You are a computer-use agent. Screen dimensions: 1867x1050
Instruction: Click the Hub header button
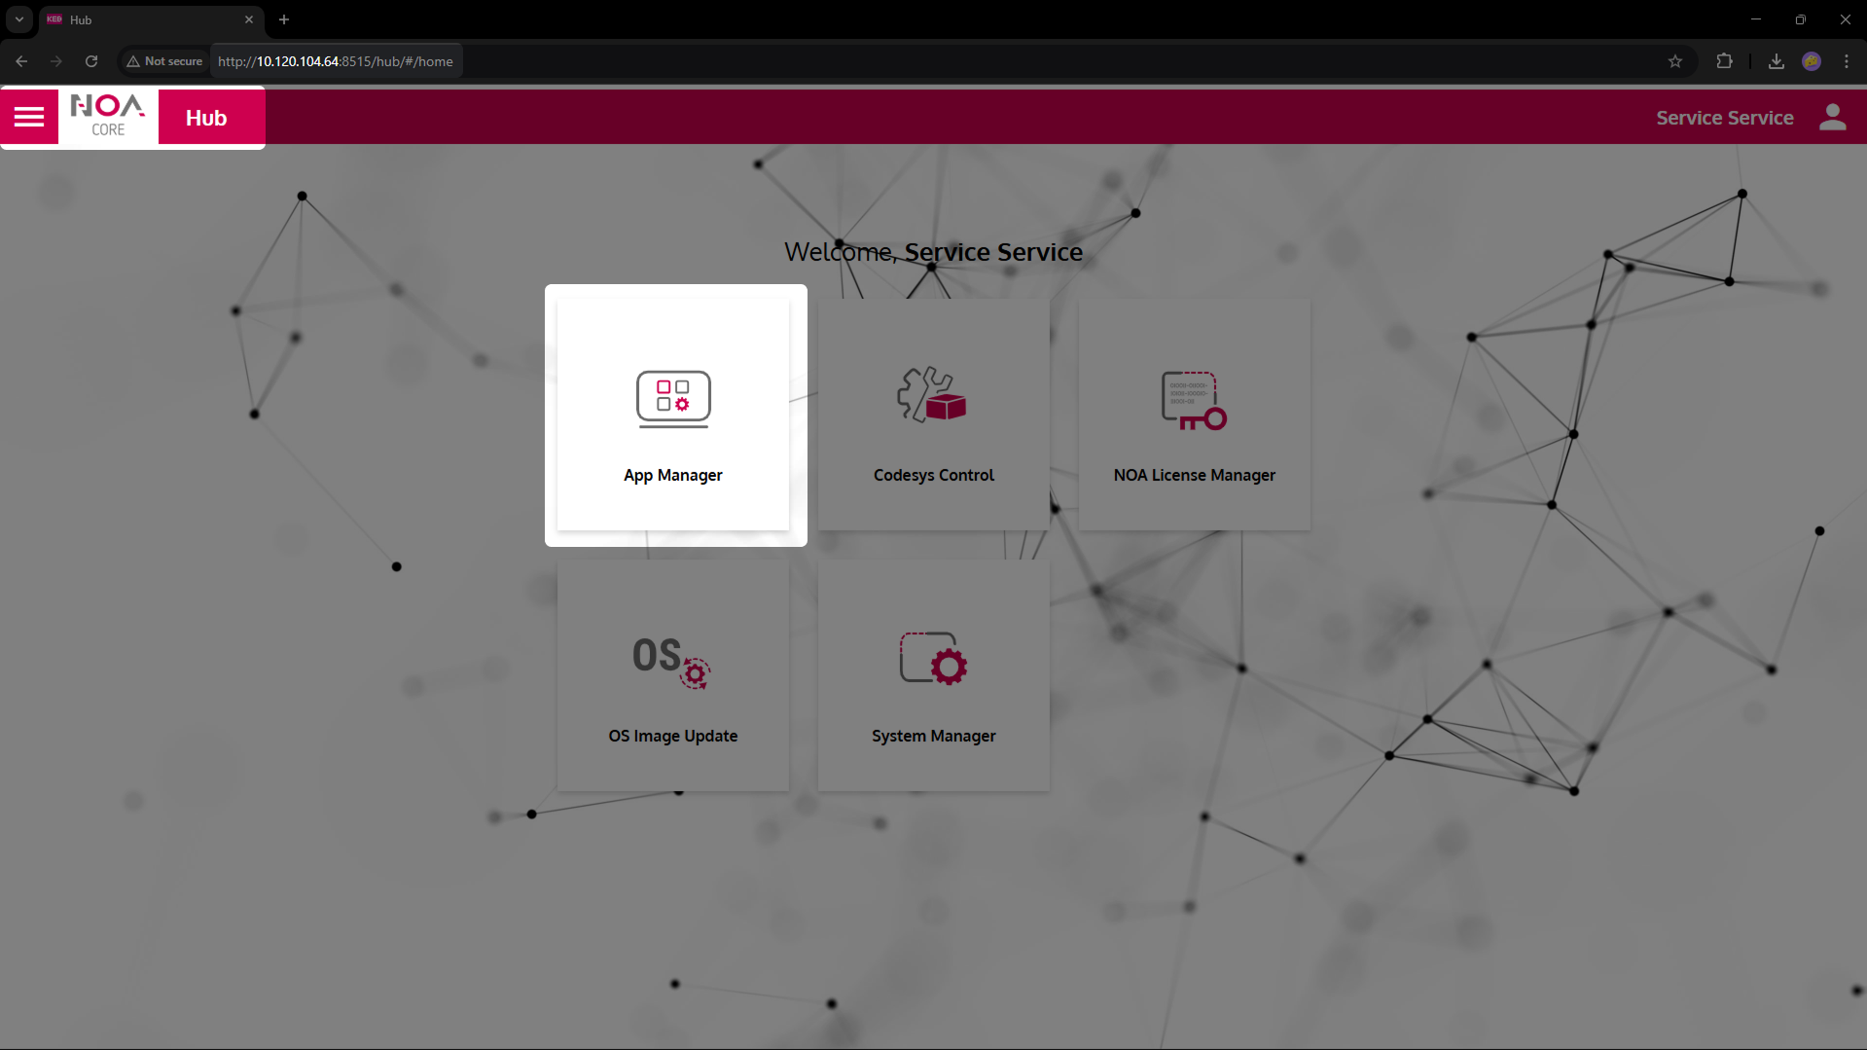click(206, 118)
